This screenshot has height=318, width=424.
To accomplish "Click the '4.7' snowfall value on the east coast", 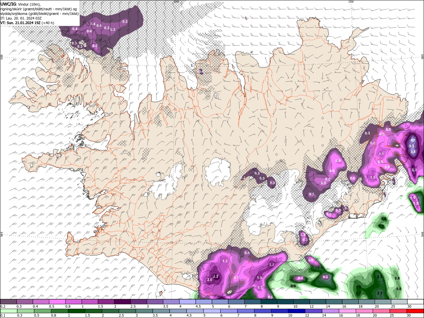I will pyautogui.click(x=413, y=140).
